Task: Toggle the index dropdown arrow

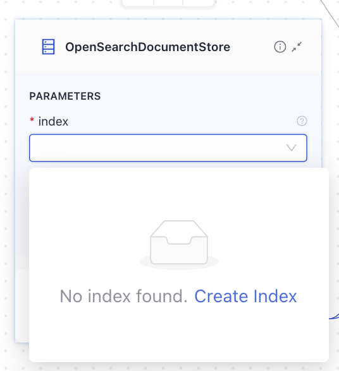Action: (292, 148)
